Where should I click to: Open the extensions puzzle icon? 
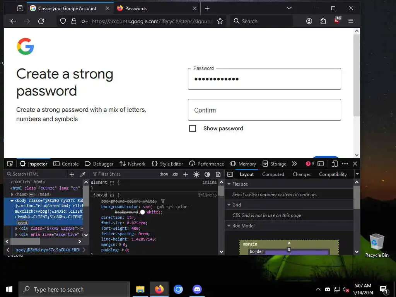point(323,21)
